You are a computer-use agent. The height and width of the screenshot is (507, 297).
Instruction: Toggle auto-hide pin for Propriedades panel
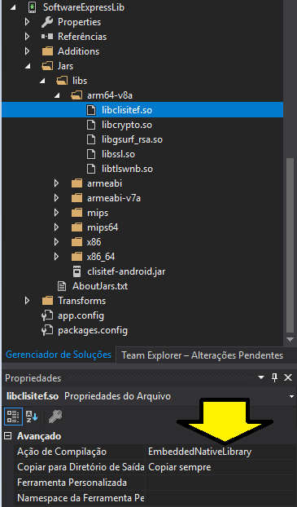tap(275, 377)
